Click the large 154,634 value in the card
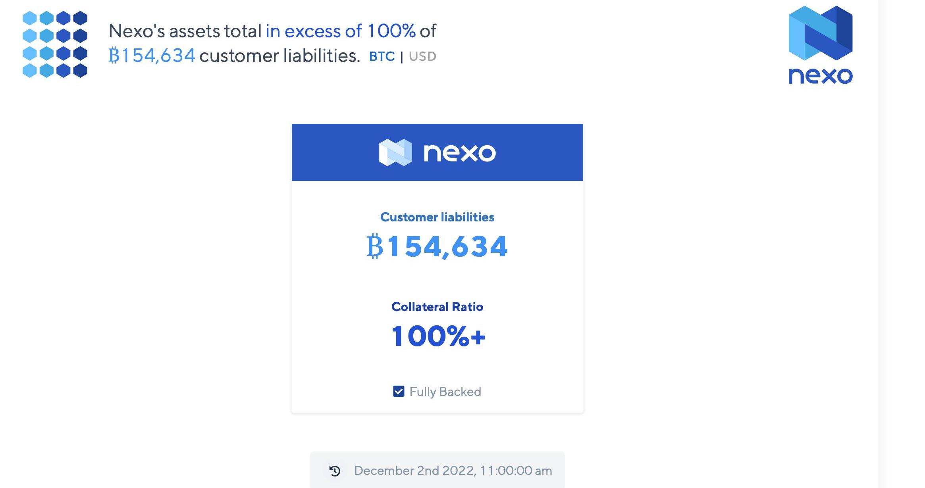This screenshot has width=925, height=488. coord(447,246)
